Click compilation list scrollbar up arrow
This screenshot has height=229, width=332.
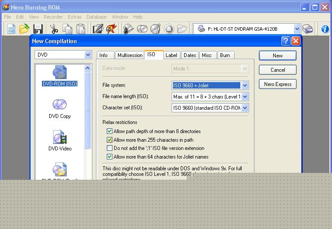87,68
